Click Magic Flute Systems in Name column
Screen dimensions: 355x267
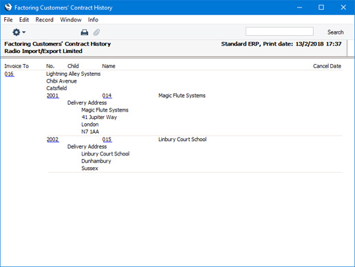[x=182, y=96]
